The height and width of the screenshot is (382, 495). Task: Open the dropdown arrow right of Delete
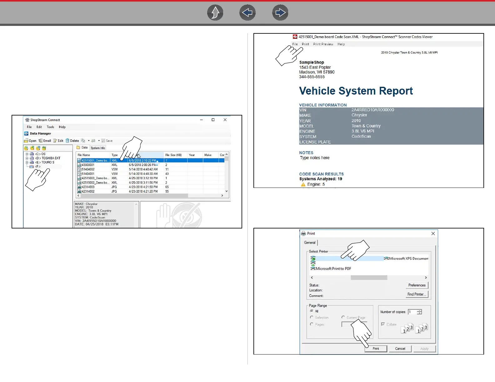tap(89, 141)
